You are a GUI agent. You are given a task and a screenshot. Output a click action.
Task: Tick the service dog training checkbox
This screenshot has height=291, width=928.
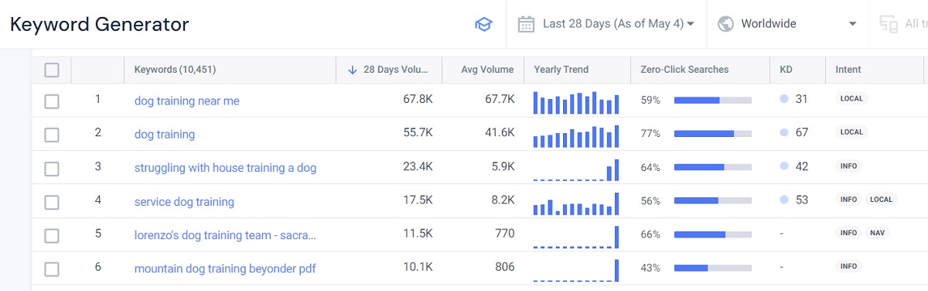pos(52,202)
